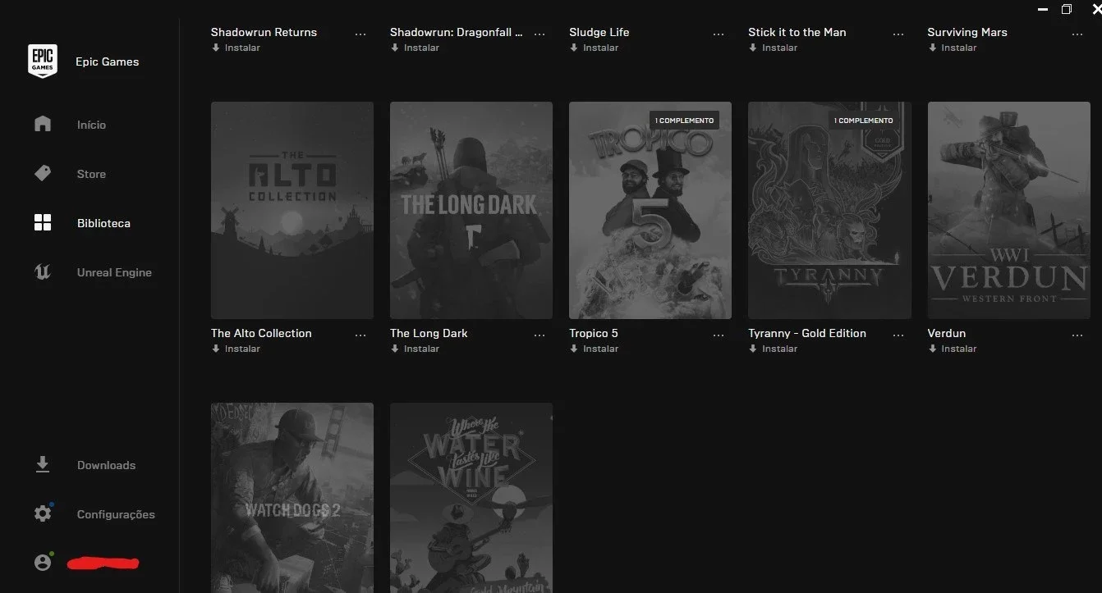This screenshot has width=1102, height=593.
Task: Click the Tropico 5 title text
Action: point(594,333)
